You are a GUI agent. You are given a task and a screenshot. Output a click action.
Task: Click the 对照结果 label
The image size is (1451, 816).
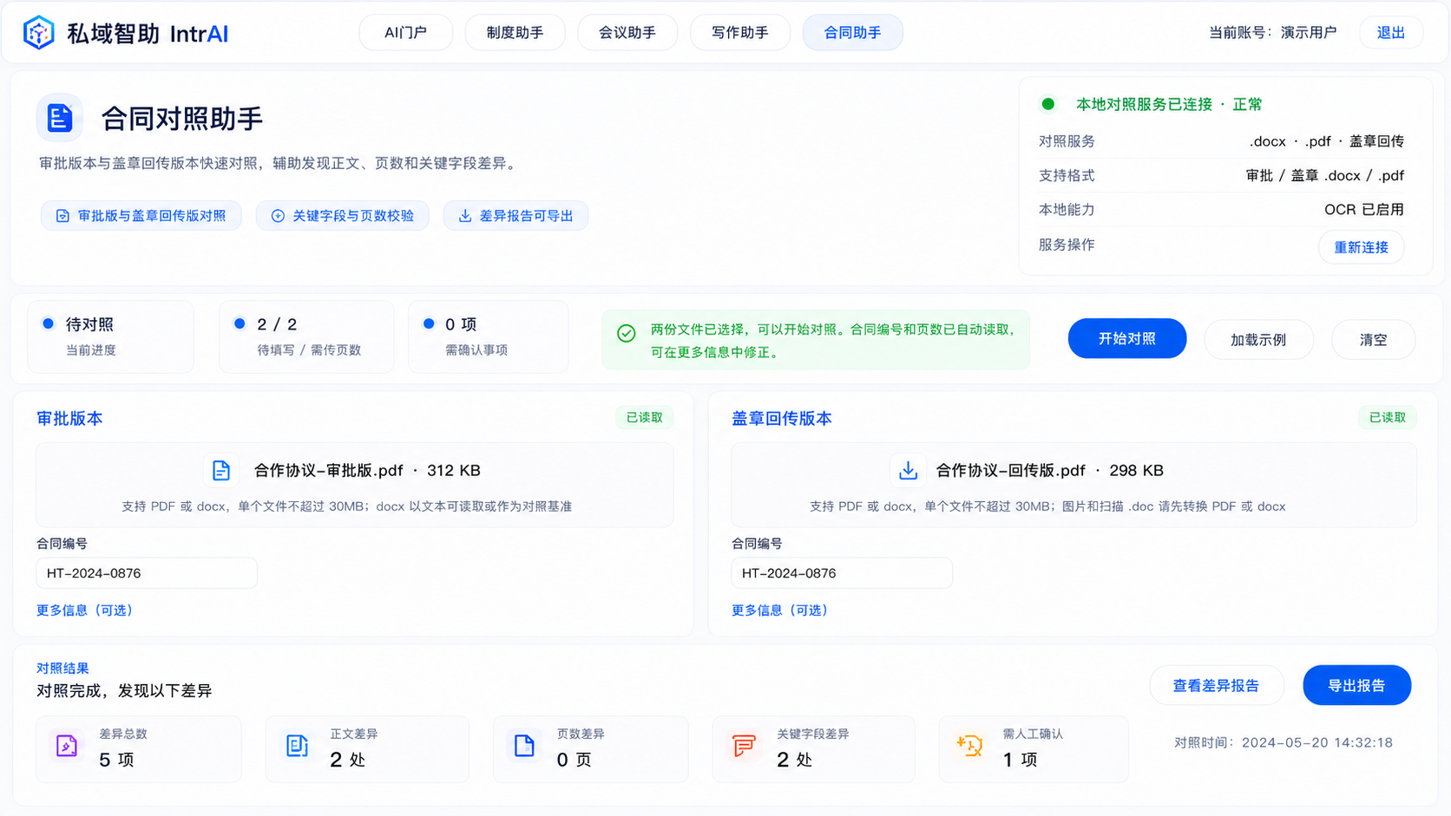click(62, 669)
